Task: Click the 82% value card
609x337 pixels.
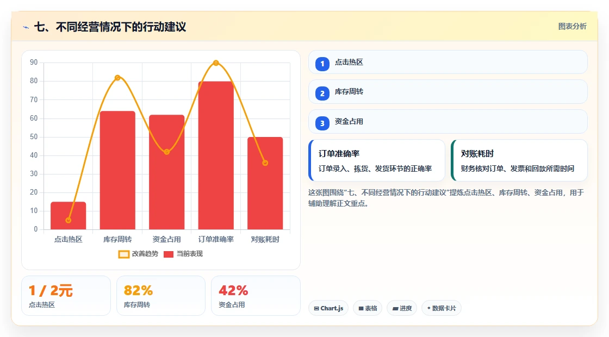Action: (x=161, y=296)
